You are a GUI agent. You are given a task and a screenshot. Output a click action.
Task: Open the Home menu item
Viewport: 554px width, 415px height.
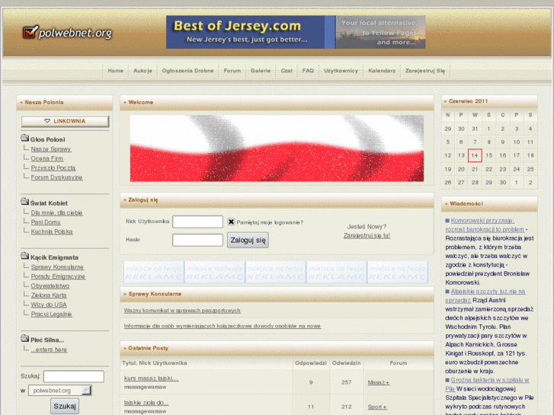click(116, 71)
